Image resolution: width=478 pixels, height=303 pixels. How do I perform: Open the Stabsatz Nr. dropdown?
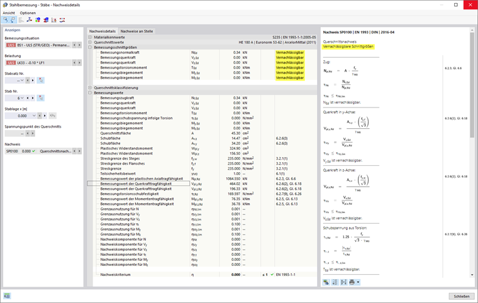tap(21, 80)
